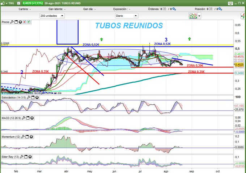Click the 0,0080 momentum value tag

239,147
